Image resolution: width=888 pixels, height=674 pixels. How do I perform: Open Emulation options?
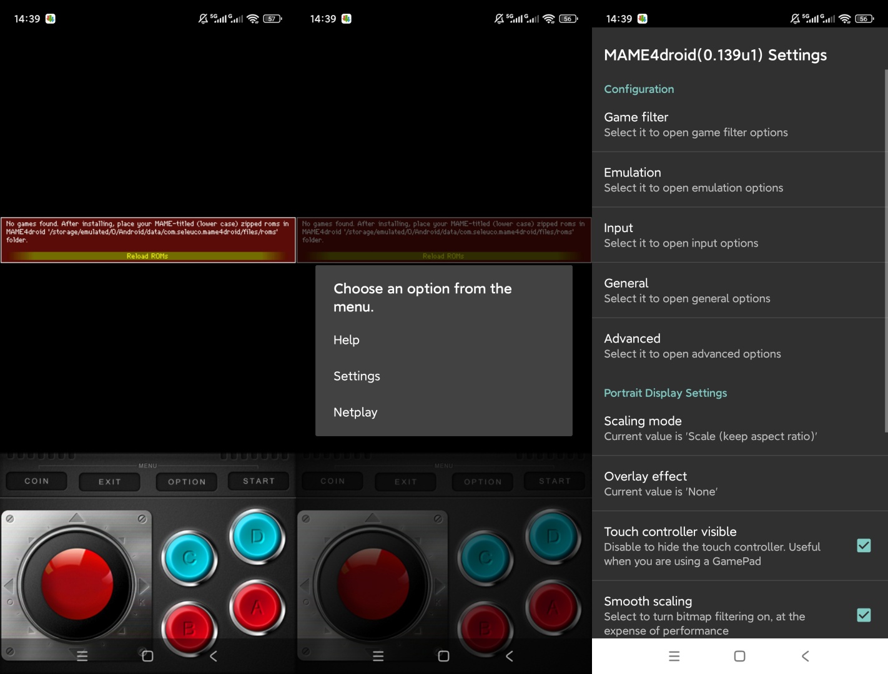740,180
